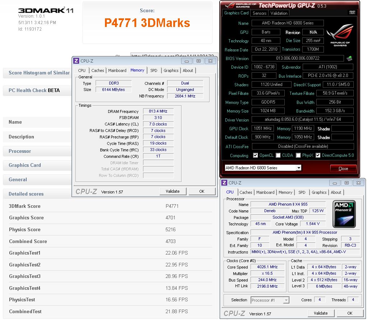Click the Republic of Gamers logo in GPU-Z
The height and width of the screenshot is (320, 367).
pyautogui.click(x=340, y=35)
